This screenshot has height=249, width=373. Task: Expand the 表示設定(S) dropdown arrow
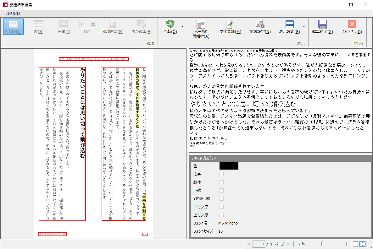[x=304, y=26]
